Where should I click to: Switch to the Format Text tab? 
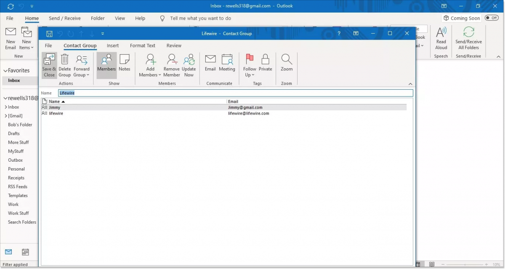[x=142, y=45]
